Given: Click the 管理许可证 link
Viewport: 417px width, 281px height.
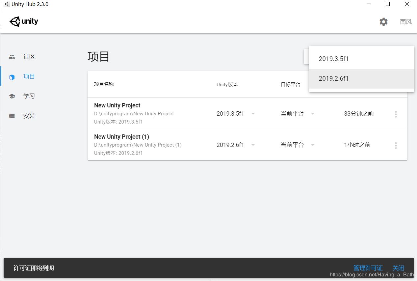Looking at the screenshot, I should 368,268.
